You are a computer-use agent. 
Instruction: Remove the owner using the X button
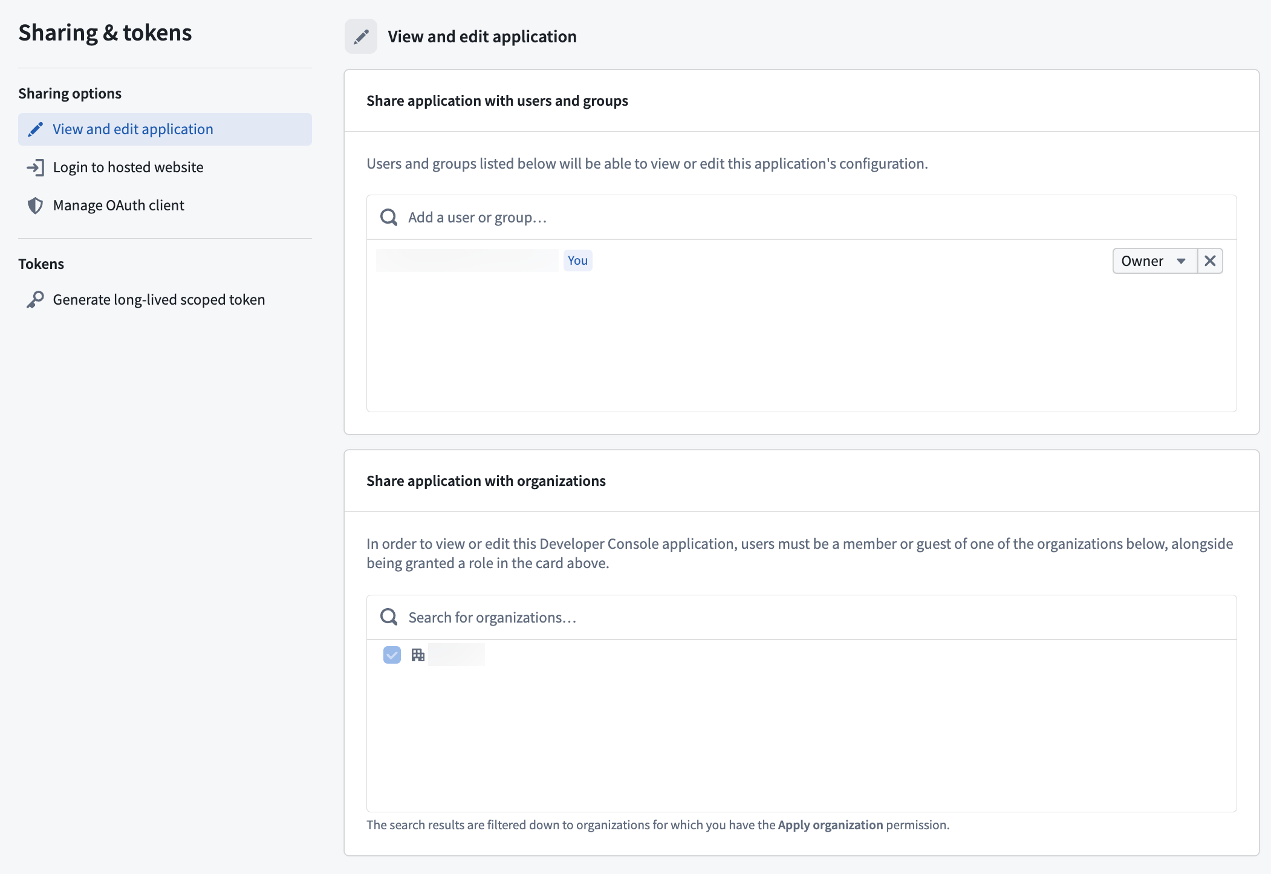coord(1210,261)
